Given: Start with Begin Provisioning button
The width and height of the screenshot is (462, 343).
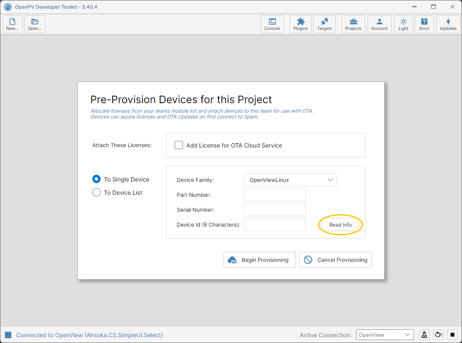Looking at the screenshot, I should pyautogui.click(x=260, y=260).
